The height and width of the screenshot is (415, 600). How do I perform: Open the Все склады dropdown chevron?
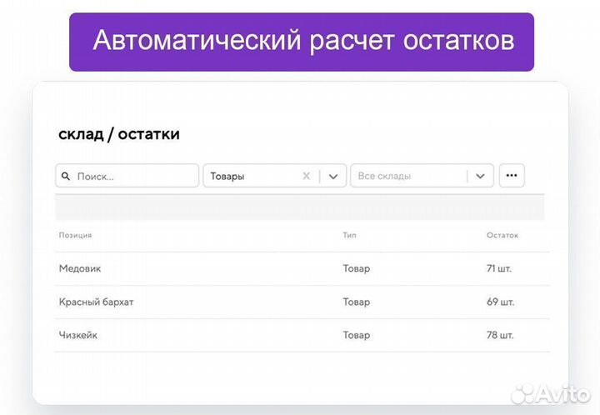click(480, 176)
